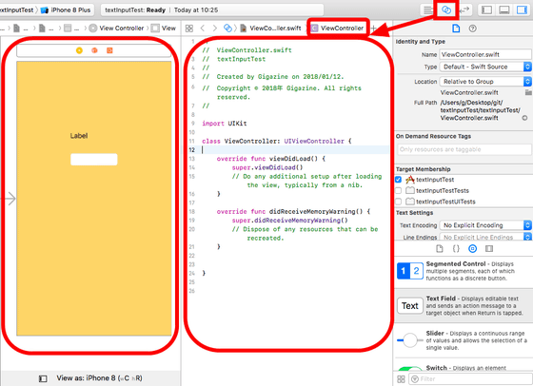533x386 pixels.
Task: Open the Location dropdown Relative to Group
Action: click(x=485, y=82)
